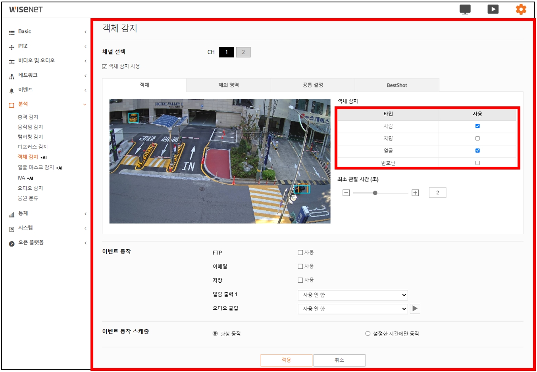Click the minus icon for observation time
The width and height of the screenshot is (537, 372).
point(346,193)
